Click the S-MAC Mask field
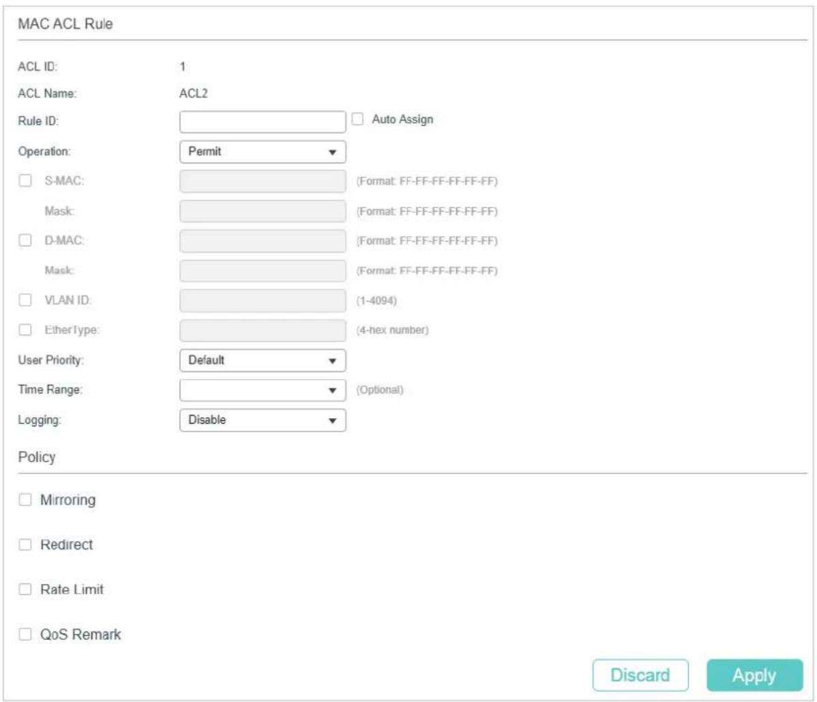Screen dimensions: 817x702 click(x=263, y=211)
